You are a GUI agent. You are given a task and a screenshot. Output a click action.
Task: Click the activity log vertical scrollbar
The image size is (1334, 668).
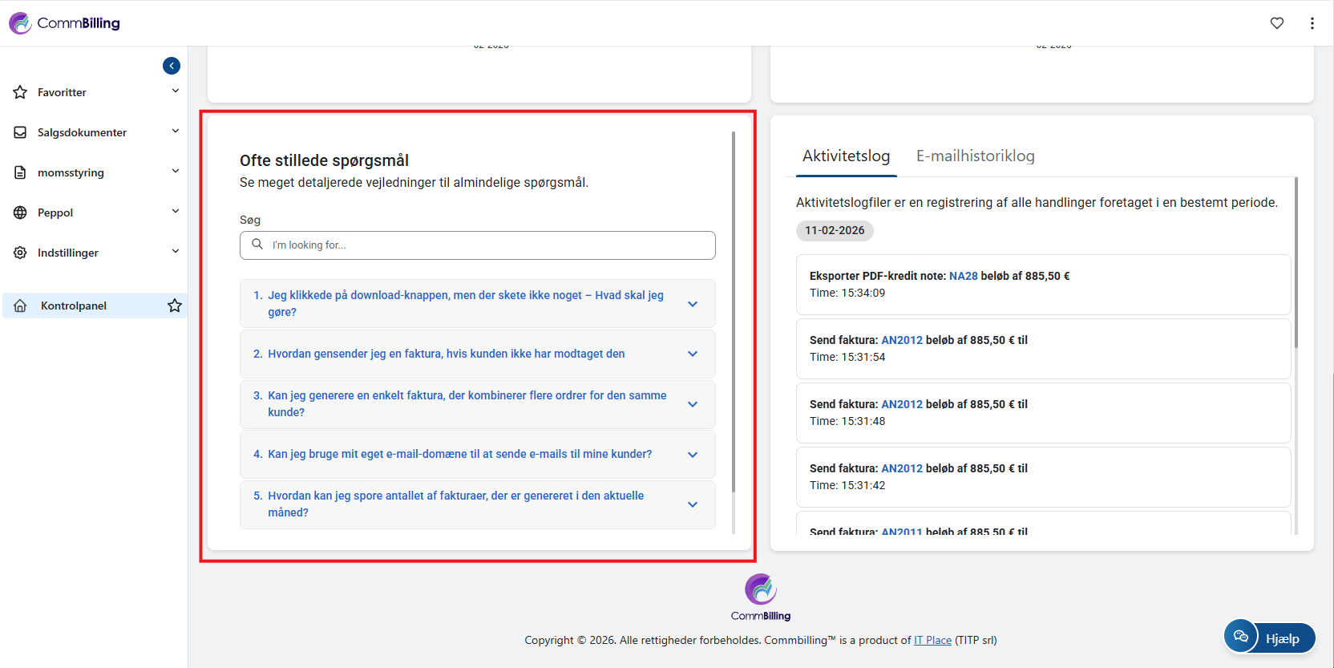1296,265
